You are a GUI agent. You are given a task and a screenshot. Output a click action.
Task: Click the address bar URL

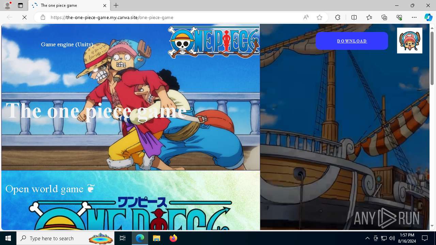pos(112,17)
